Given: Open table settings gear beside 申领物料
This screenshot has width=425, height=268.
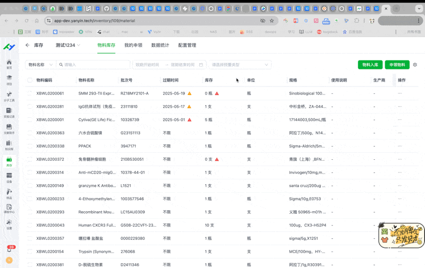Looking at the screenshot, I should click(415, 65).
